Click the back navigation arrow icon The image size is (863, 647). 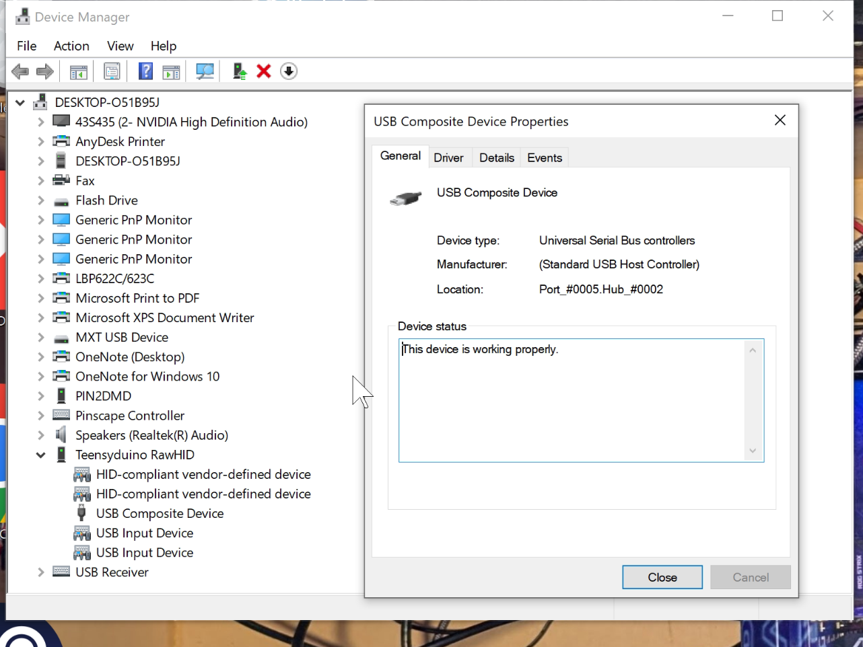[x=20, y=71]
